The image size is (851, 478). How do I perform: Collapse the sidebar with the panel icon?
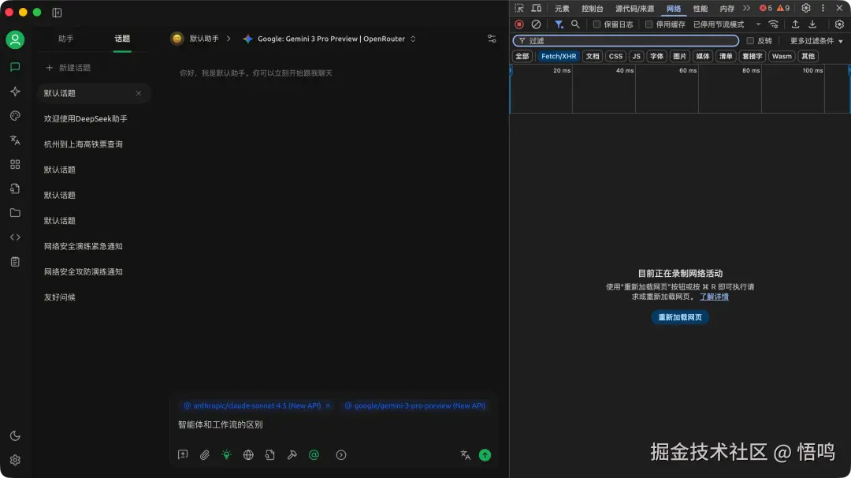[x=57, y=13]
